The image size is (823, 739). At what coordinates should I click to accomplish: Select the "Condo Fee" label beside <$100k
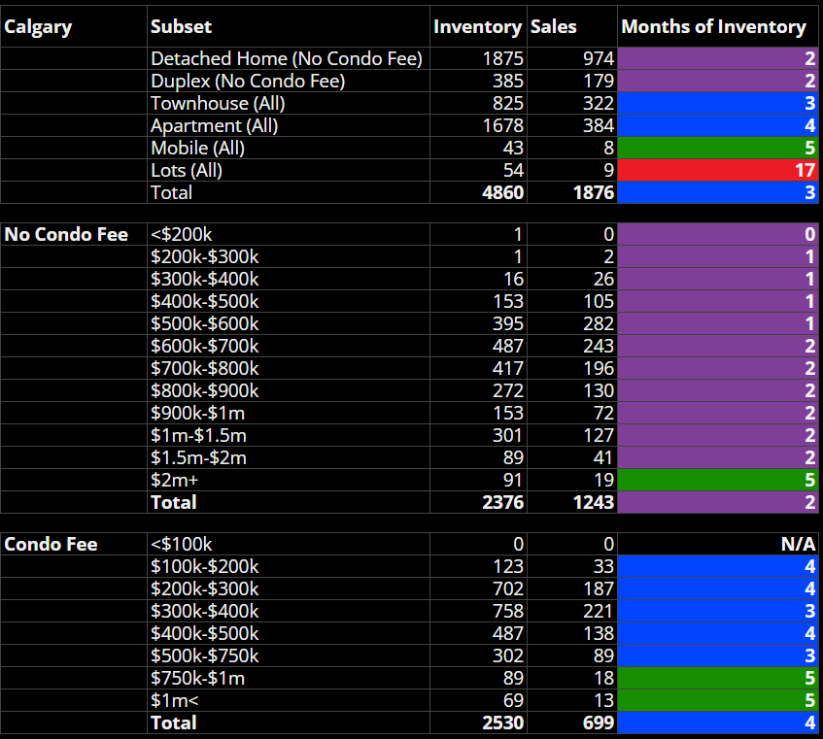51,544
